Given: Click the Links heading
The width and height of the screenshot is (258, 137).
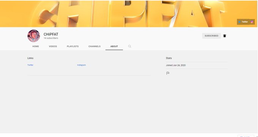Looking at the screenshot, I should click(30, 58).
